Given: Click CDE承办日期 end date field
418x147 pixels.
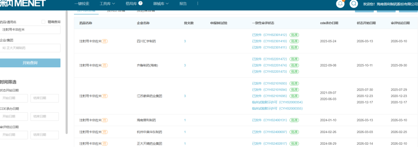Looking at the screenshot, I should 45,116.
